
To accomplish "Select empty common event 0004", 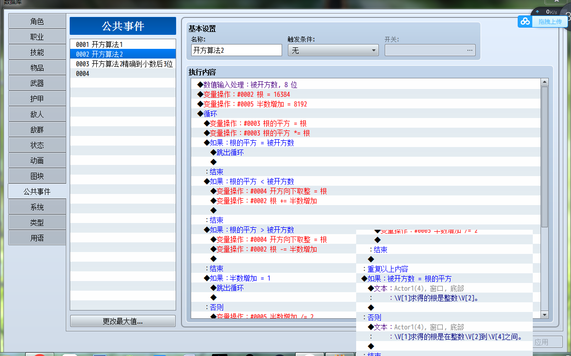I will click(x=123, y=74).
